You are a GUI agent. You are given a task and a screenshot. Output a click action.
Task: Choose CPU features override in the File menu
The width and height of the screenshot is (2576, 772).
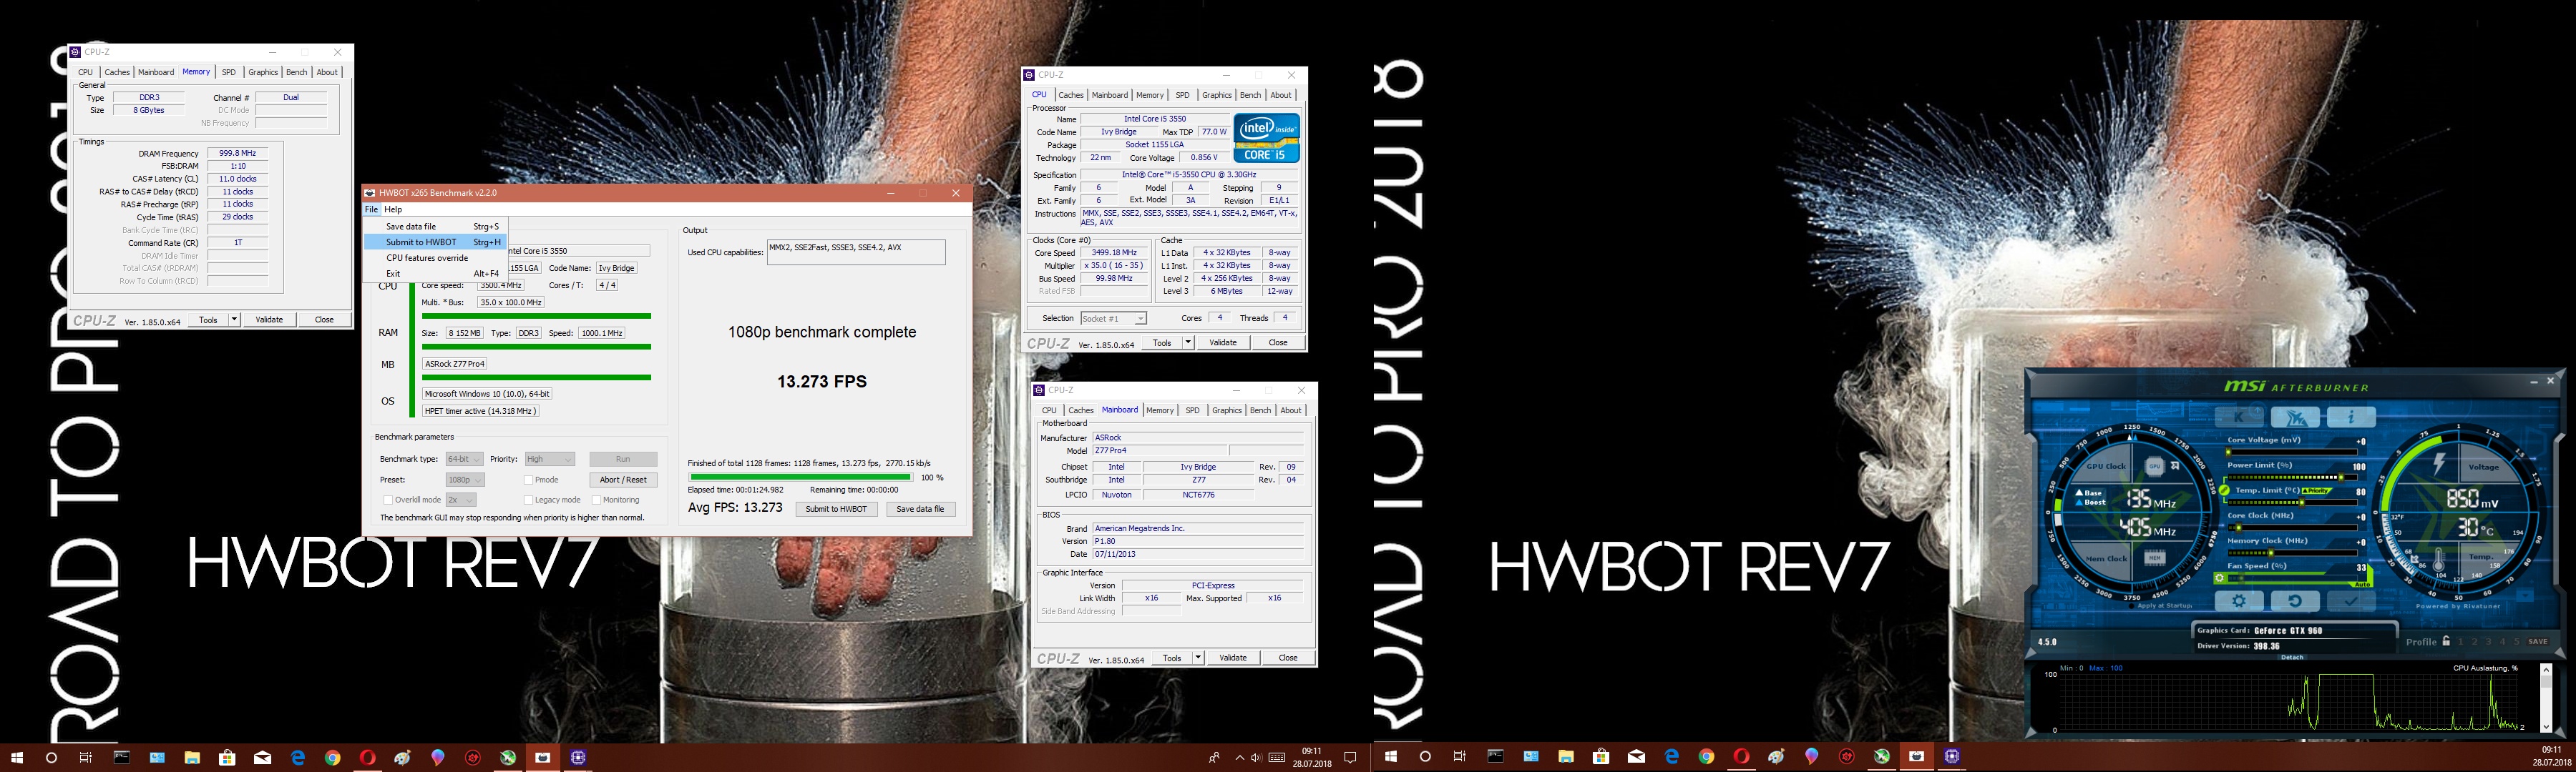[435, 257]
